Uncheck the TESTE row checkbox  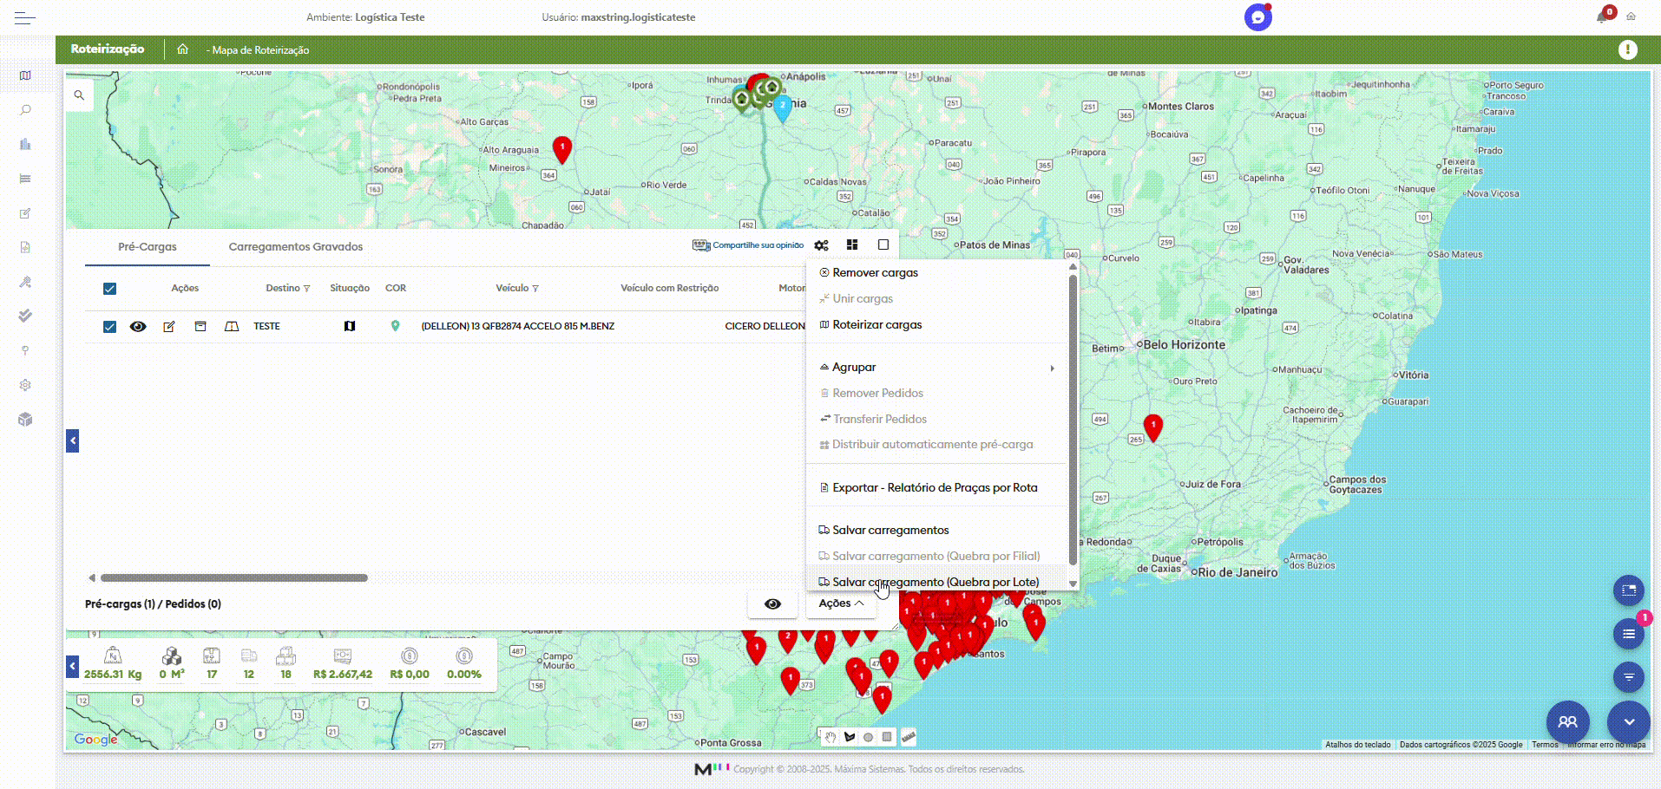tap(109, 327)
